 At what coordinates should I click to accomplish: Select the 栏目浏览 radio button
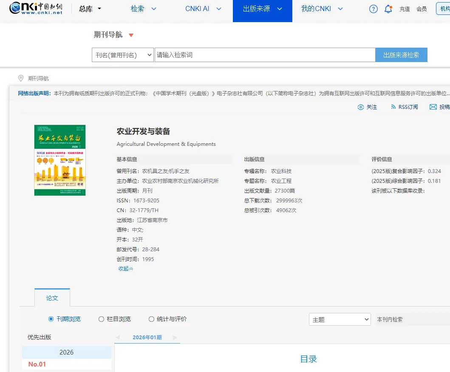pos(101,319)
